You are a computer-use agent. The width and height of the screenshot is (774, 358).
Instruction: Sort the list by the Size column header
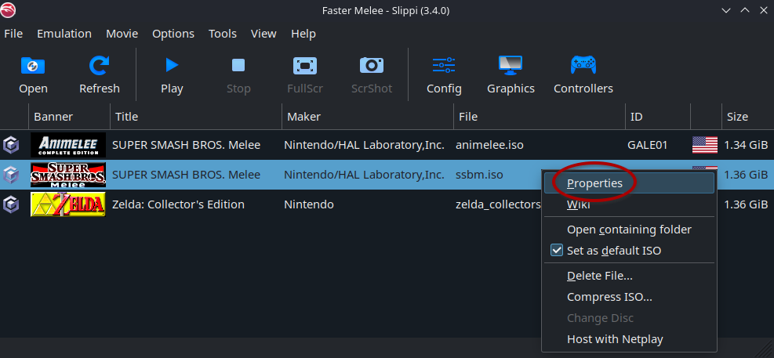click(x=747, y=117)
